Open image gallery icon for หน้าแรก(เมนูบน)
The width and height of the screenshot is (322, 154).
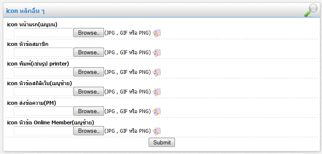click(x=157, y=33)
